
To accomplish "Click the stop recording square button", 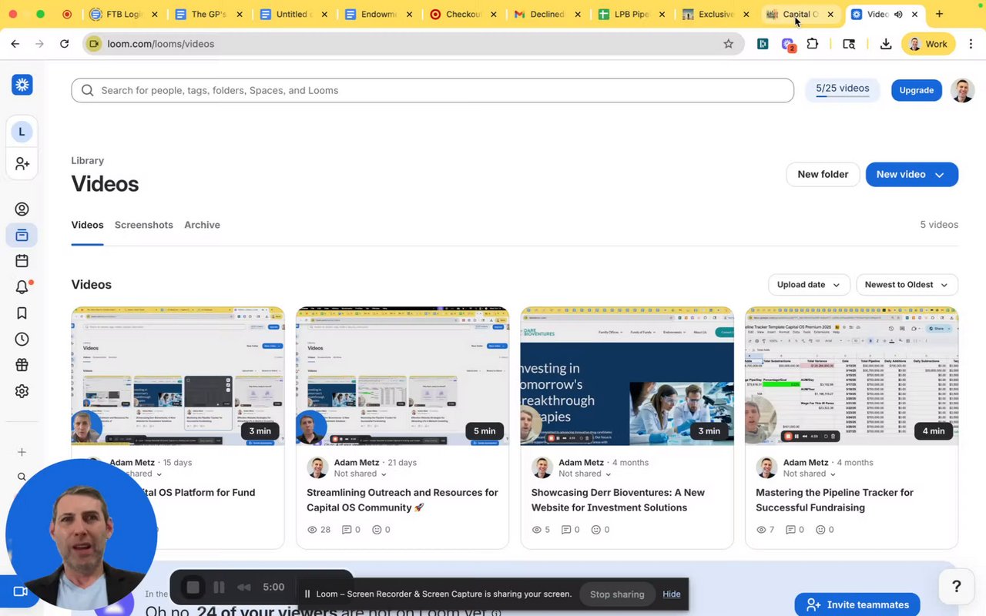I will pos(193,588).
